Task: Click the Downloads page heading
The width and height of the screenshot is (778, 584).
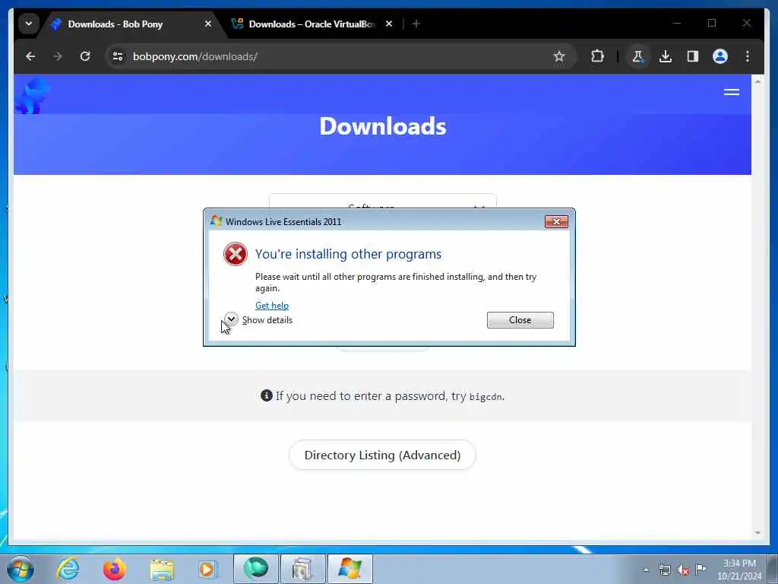Action: click(x=383, y=126)
